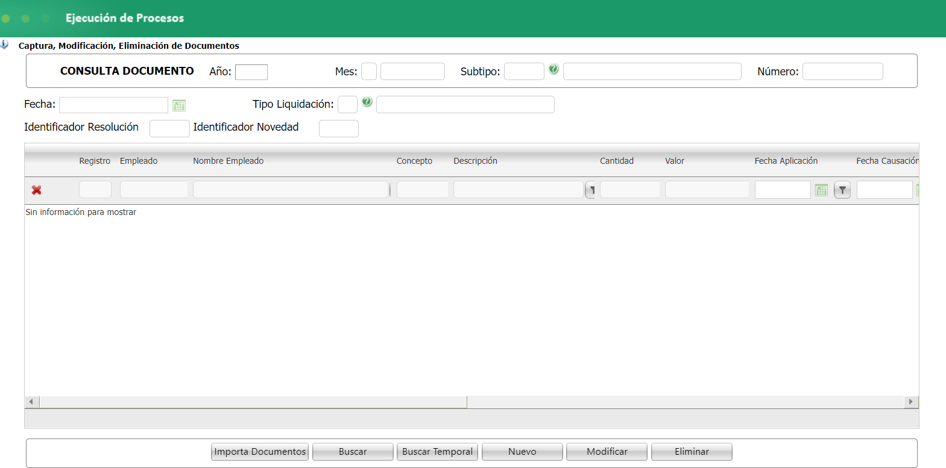Sort by the Valor column header

pyautogui.click(x=675, y=161)
